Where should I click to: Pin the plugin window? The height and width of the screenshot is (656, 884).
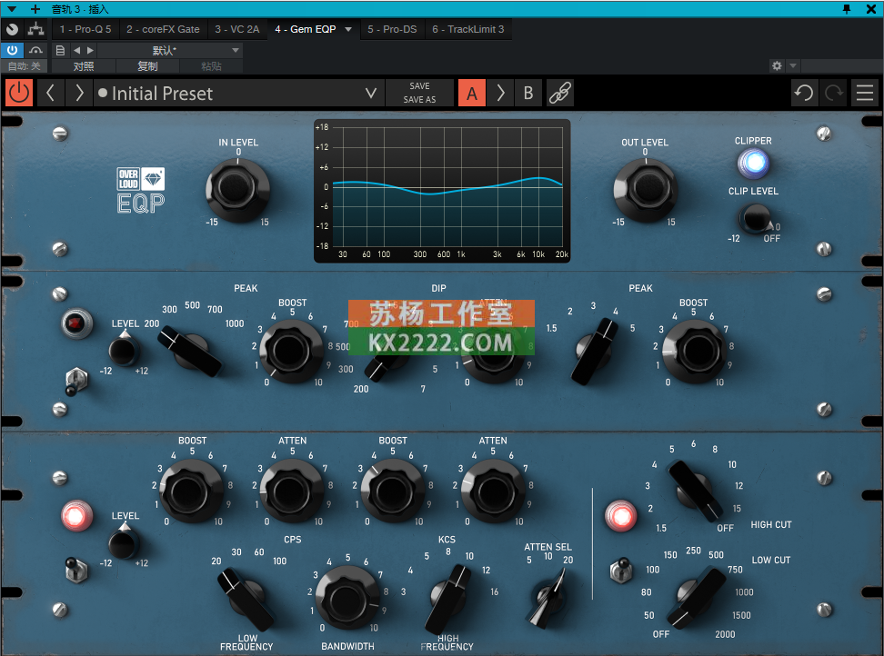click(x=846, y=9)
